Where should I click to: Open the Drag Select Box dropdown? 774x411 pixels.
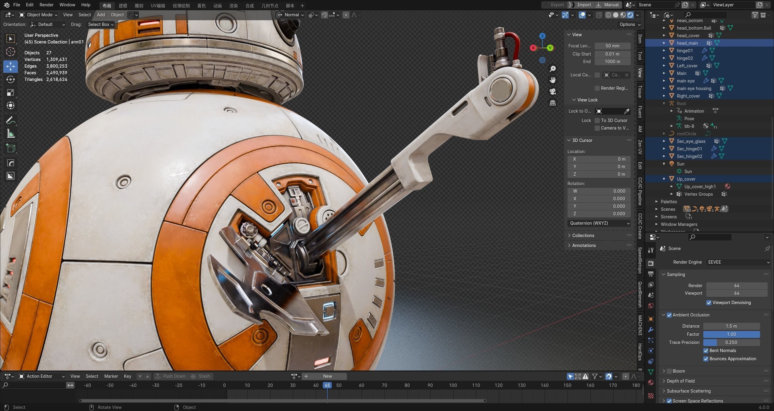(100, 24)
